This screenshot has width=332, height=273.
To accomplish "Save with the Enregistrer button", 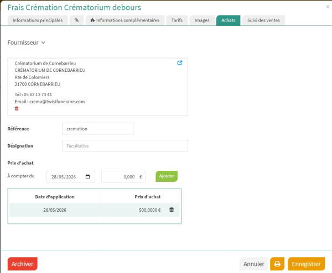I will pos(306,264).
